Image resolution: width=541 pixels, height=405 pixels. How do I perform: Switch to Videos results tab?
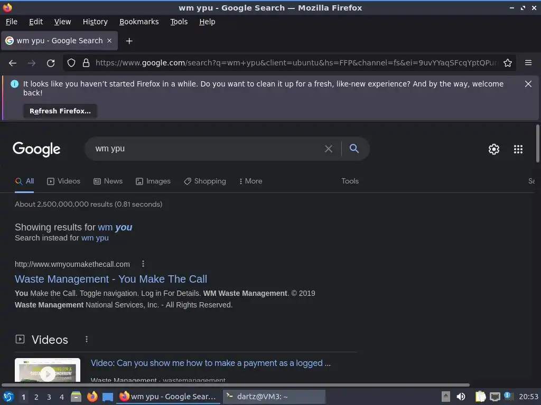point(63,181)
